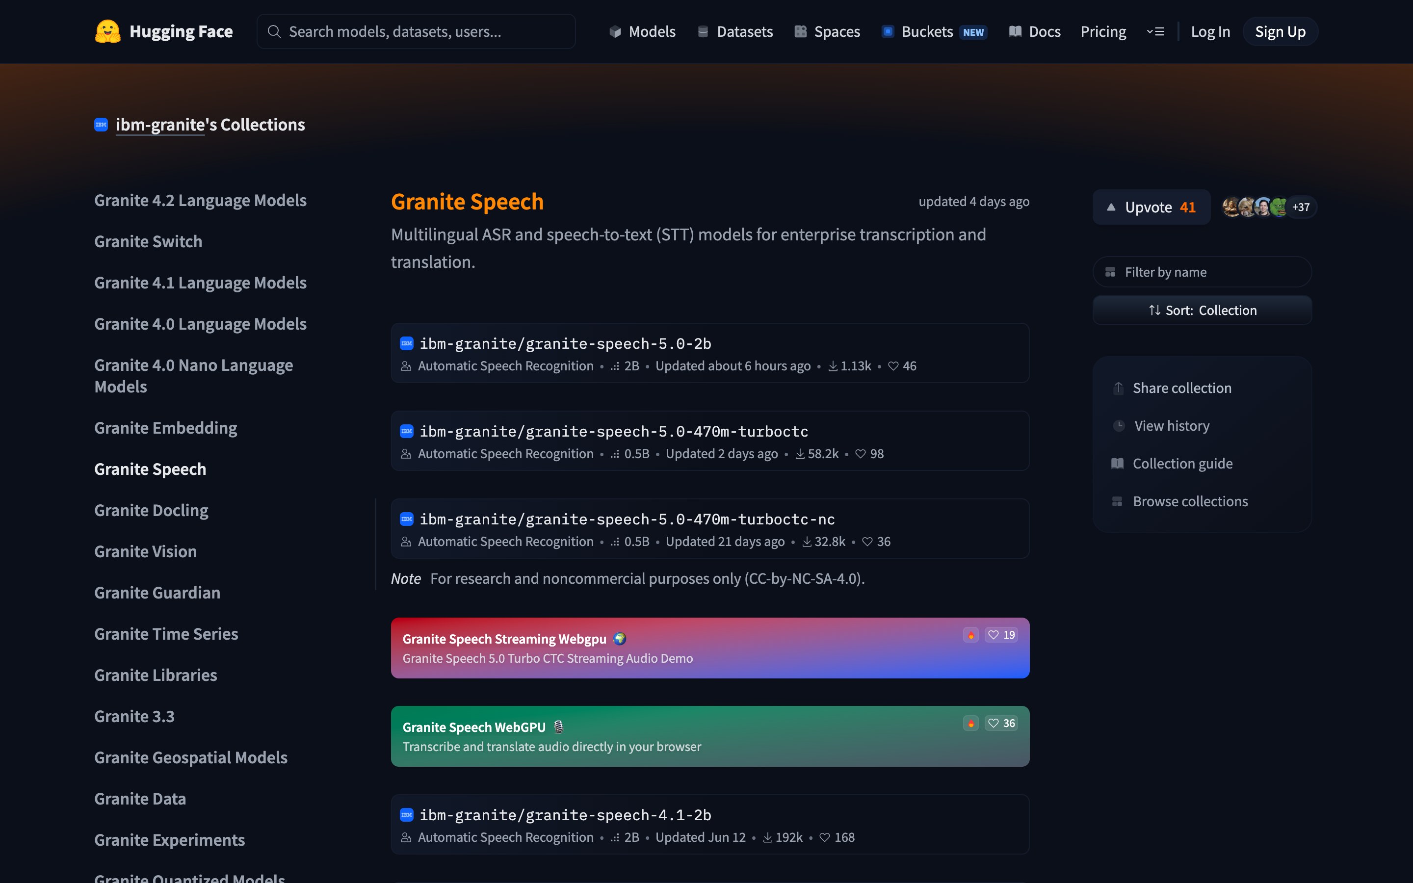
Task: Click the View history clock icon
Action: (x=1119, y=426)
